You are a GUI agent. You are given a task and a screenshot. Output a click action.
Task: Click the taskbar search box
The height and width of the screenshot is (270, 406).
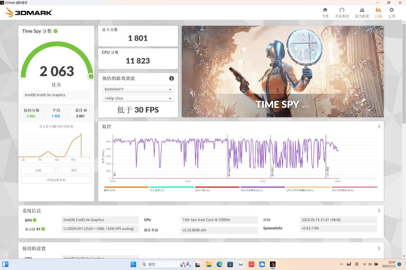166,264
